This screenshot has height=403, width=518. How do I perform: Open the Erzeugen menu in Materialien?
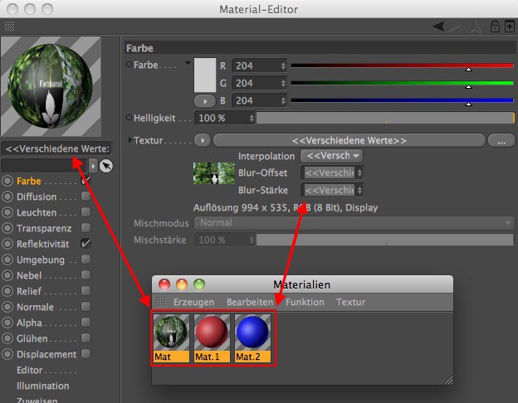coord(193,303)
